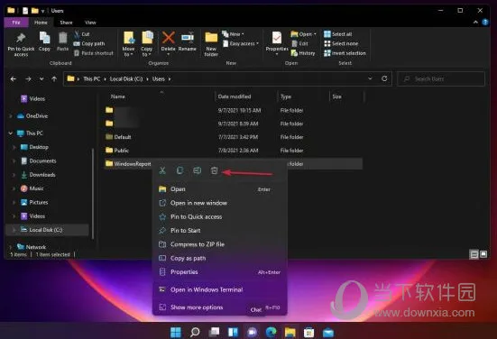This screenshot has width=497, height=339.
Task: Go back with the Back arrow
Action: point(14,78)
